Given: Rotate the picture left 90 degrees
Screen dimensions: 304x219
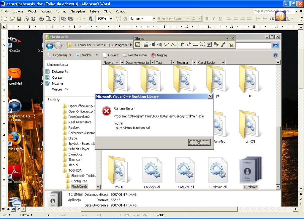Looking at the screenshot, I should coord(189,45).
